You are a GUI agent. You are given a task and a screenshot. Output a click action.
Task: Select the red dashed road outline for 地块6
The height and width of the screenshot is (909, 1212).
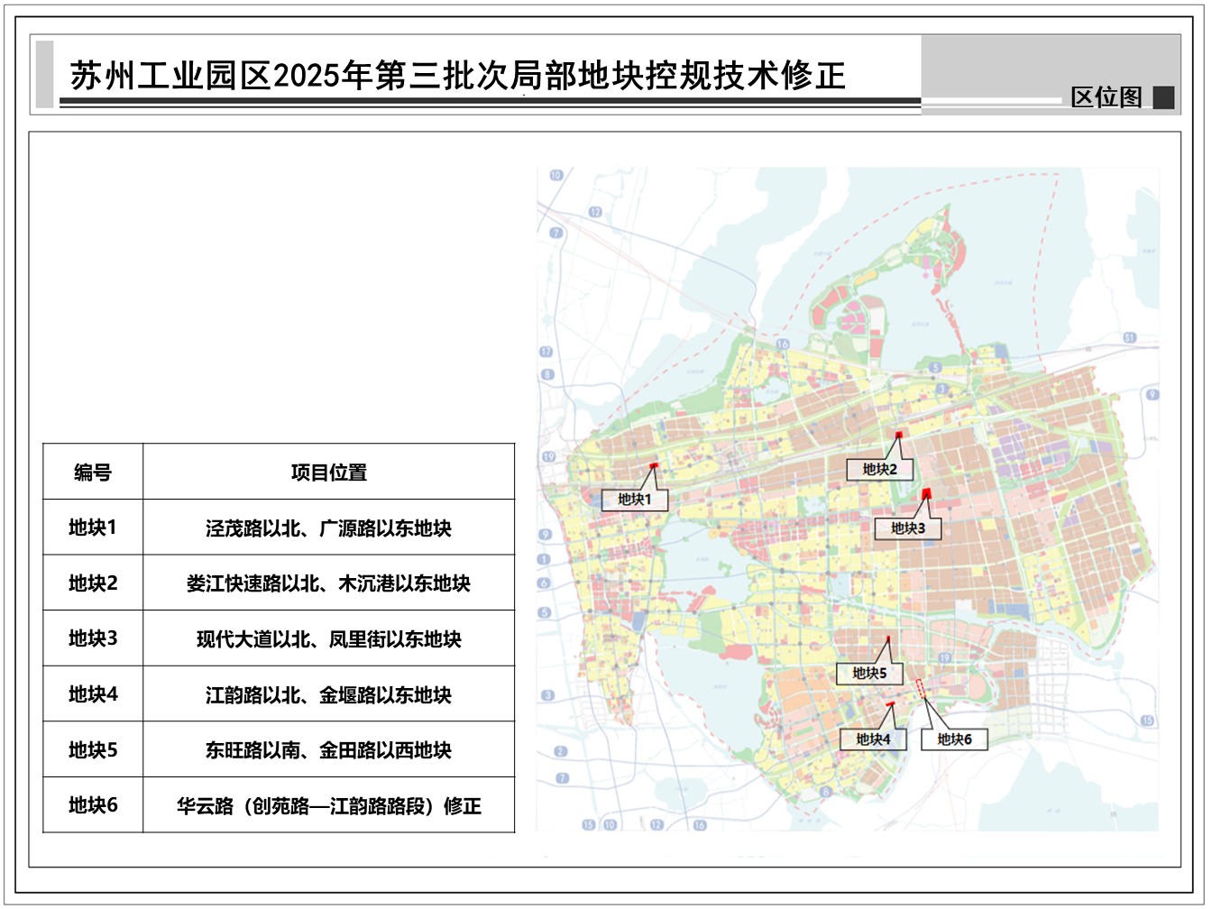point(920,688)
